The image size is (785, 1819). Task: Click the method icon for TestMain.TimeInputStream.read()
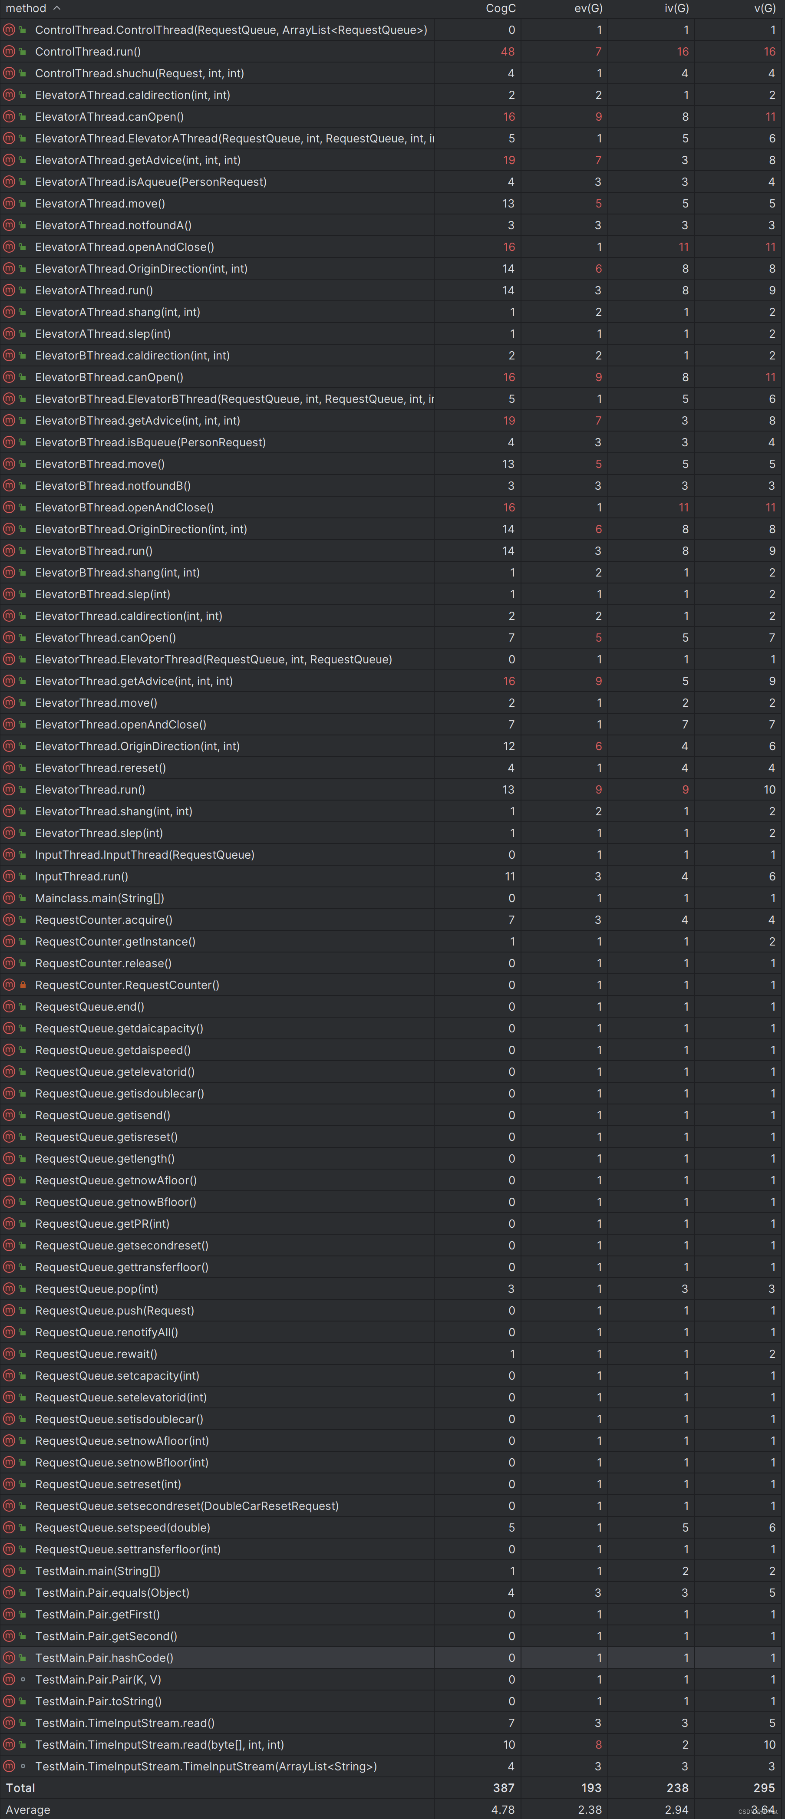pos(9,1723)
